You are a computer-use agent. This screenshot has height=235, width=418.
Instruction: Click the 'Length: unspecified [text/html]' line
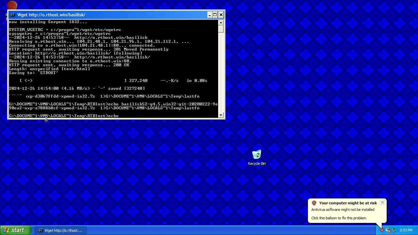[x=49, y=69]
